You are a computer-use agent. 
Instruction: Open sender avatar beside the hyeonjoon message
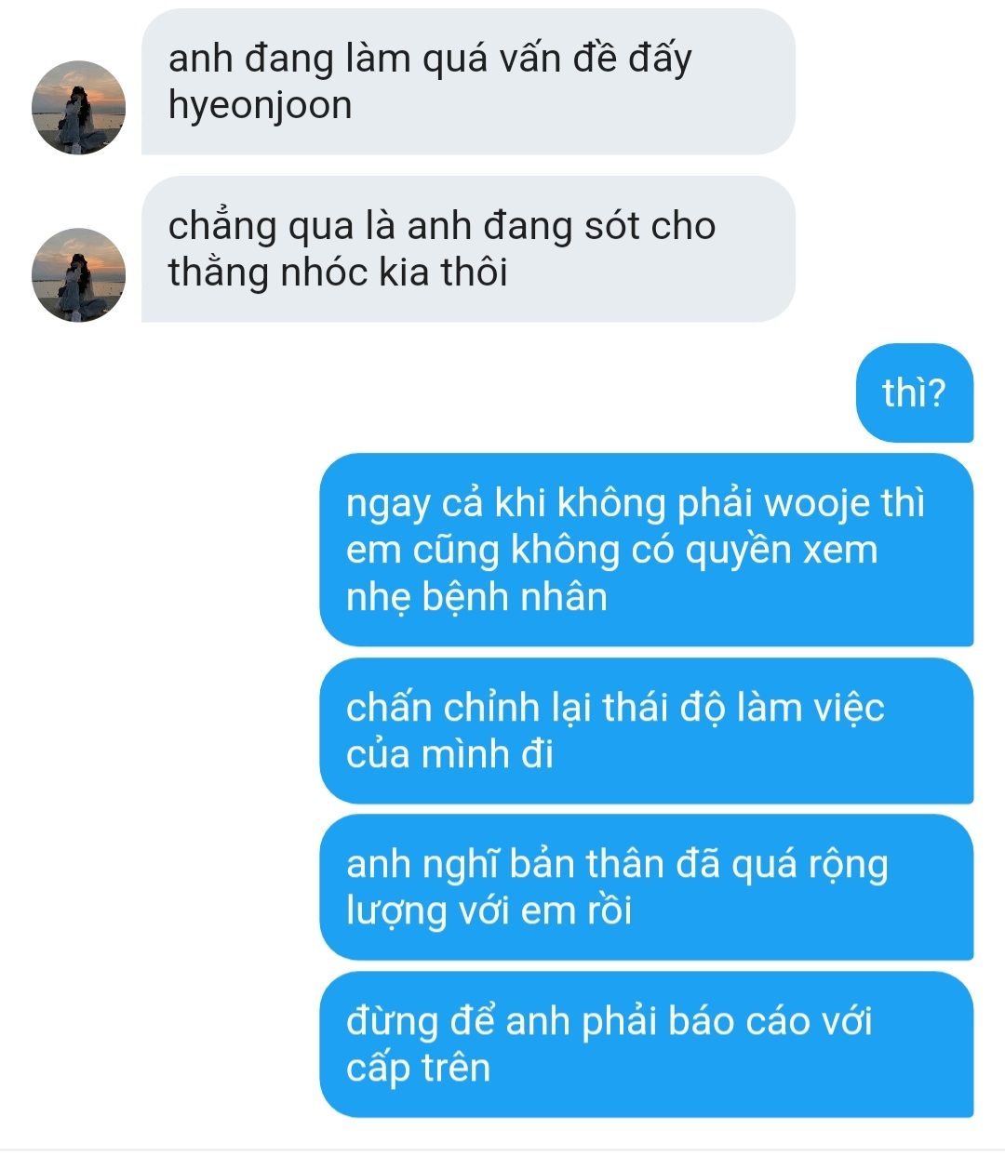(78, 108)
